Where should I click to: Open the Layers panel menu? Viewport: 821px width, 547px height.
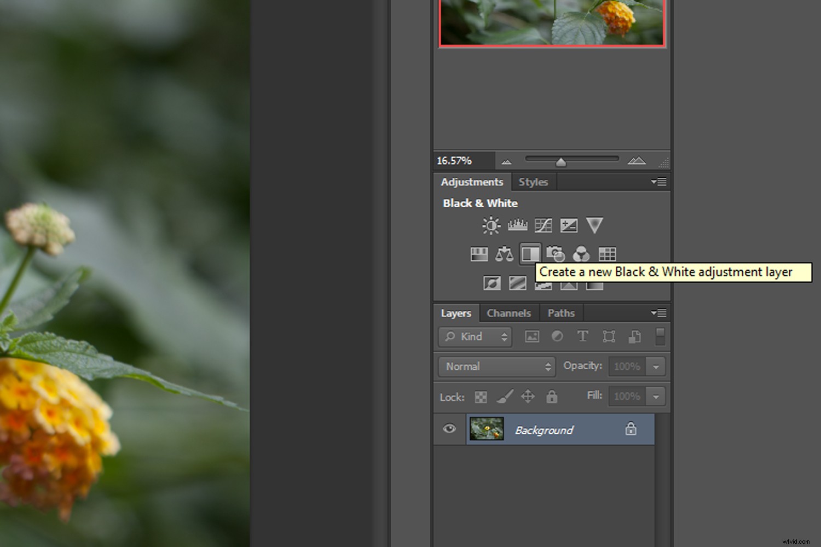[658, 312]
